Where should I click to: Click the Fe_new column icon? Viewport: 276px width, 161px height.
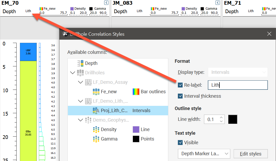(x=96, y=92)
